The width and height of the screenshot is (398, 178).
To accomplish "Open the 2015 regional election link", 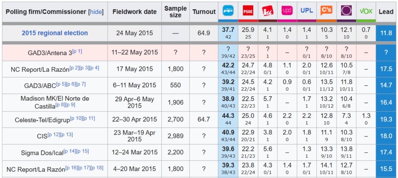I will point(55,33).
